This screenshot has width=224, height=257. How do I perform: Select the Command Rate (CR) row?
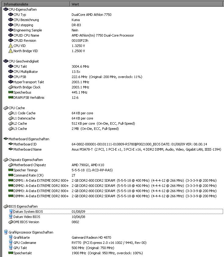[x=113, y=175]
